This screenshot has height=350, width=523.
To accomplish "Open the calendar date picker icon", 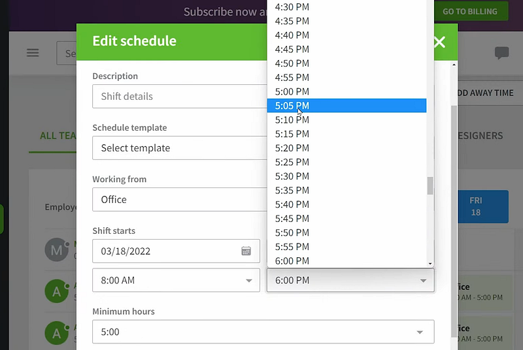I will 246,251.
